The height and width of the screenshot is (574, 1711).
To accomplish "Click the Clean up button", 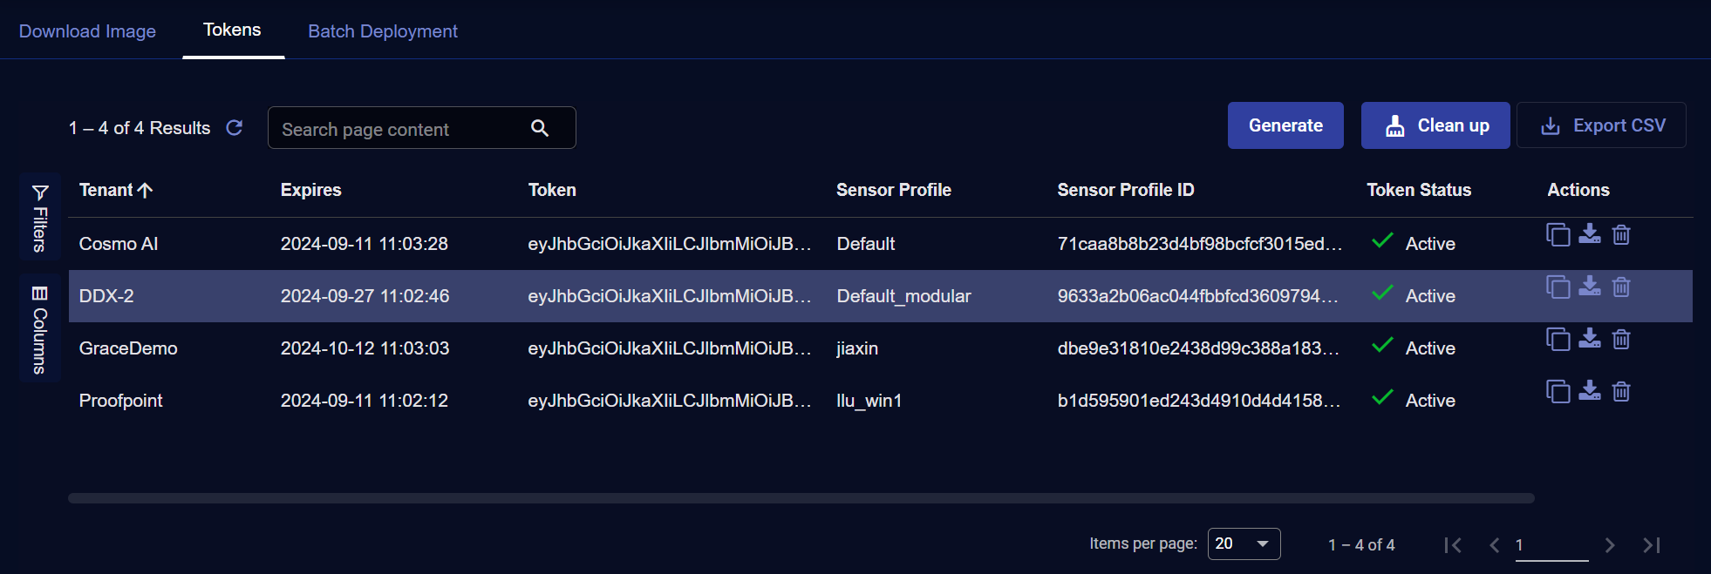I will tap(1435, 125).
